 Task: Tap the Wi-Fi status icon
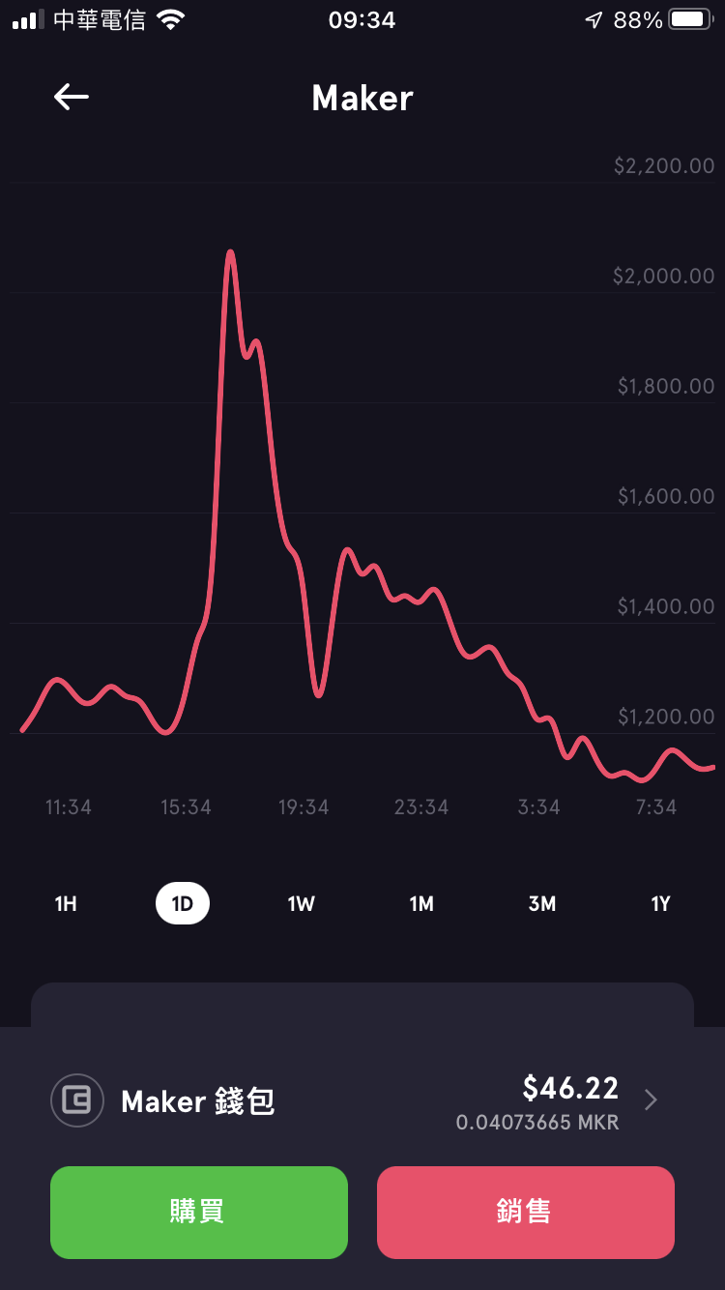[171, 19]
